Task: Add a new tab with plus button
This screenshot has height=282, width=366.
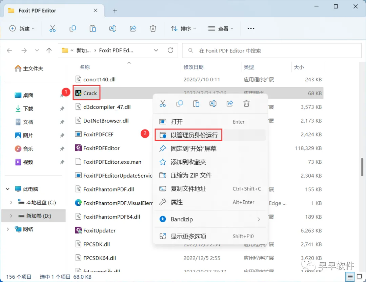Action: point(115,11)
